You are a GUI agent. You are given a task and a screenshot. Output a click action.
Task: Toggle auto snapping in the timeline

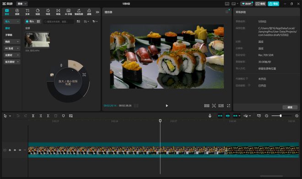(x=228, y=116)
